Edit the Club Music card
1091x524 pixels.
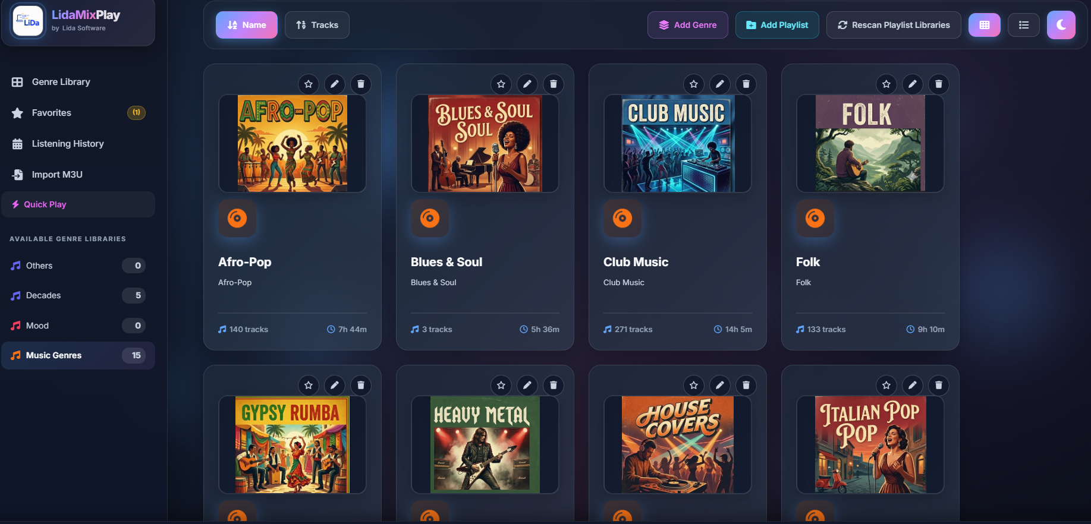coord(720,84)
